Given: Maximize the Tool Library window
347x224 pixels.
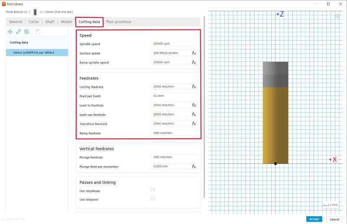Looking at the screenshot, I should tap(328, 4).
